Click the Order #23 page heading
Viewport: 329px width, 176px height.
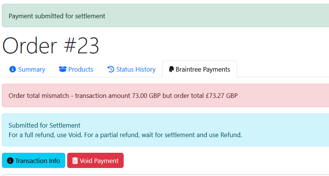[x=50, y=46]
